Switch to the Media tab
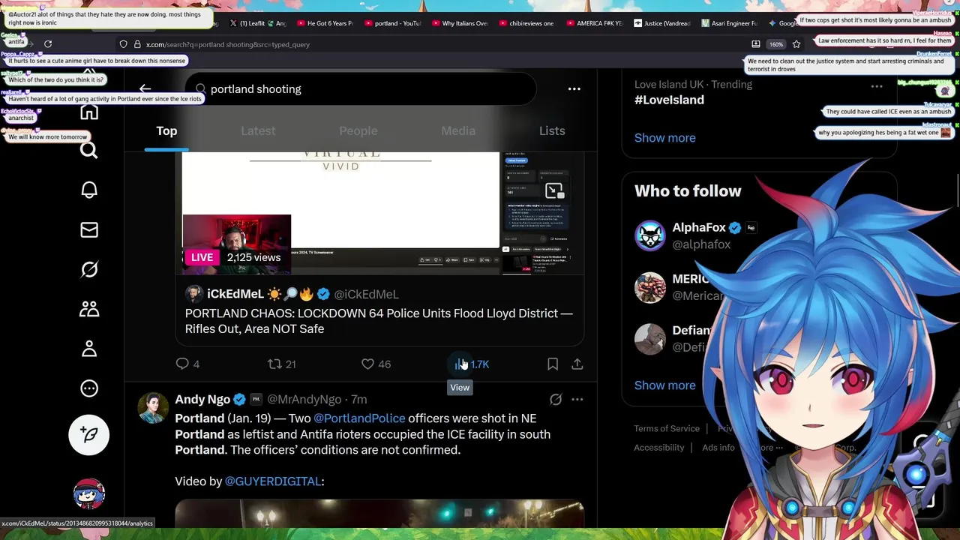The width and height of the screenshot is (960, 540). click(x=458, y=131)
